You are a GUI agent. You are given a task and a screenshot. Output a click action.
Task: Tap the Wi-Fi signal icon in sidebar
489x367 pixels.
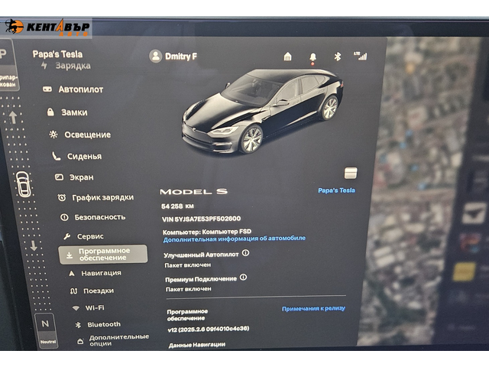(76, 308)
